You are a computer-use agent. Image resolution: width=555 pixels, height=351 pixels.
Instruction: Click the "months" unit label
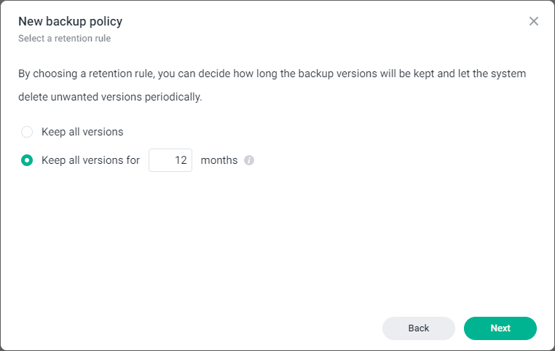219,160
